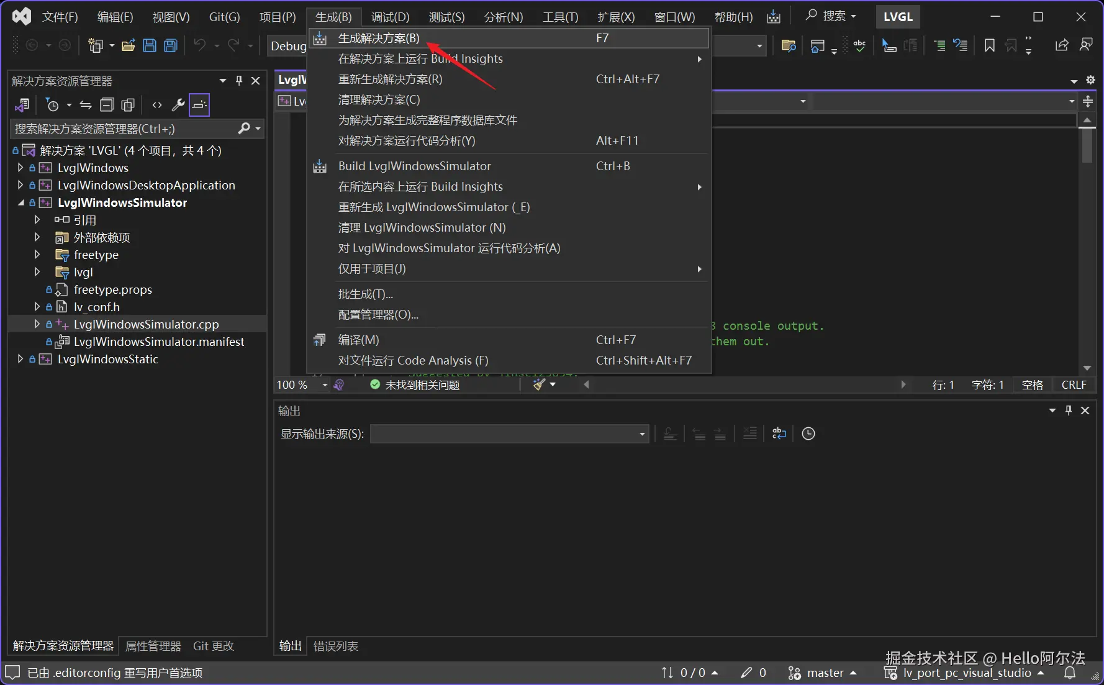Viewport: 1104px width, 685px height.
Task: Open properties with the wrench icon
Action: pos(178,105)
